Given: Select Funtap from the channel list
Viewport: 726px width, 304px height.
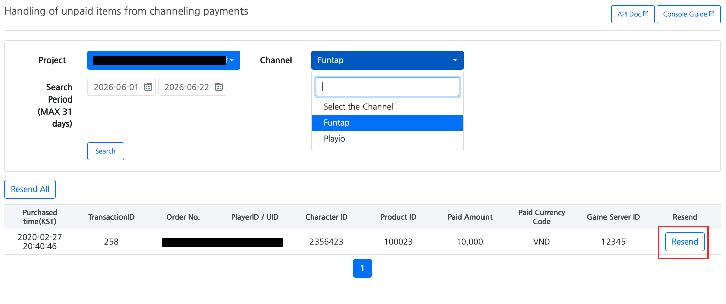Looking at the screenshot, I should click(388, 123).
